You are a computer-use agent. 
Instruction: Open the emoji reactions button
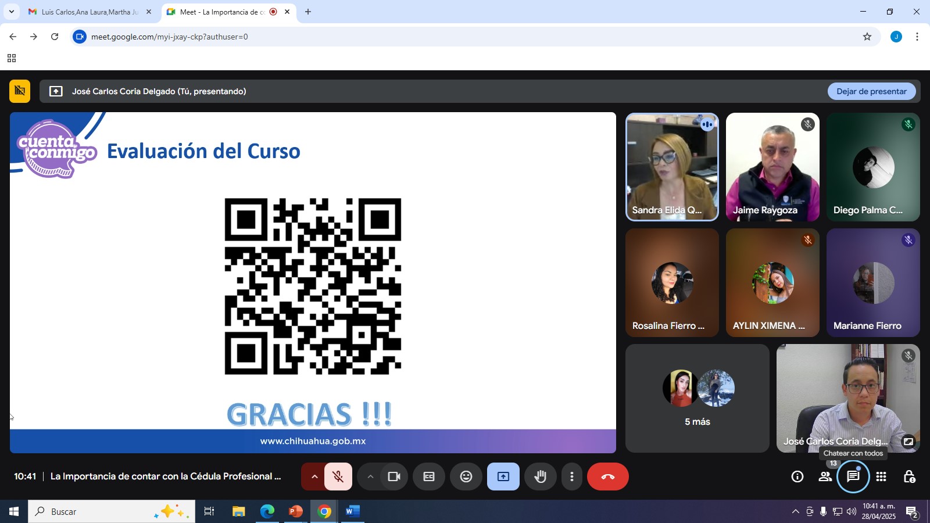click(x=466, y=477)
